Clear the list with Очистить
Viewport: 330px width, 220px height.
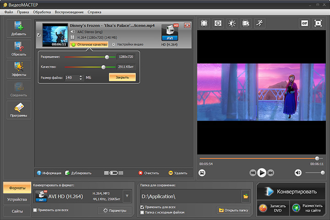coord(148,173)
